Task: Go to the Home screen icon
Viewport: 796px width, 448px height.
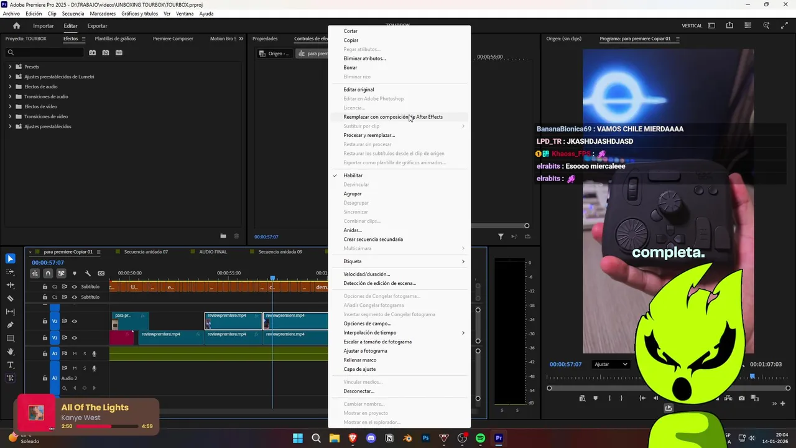Action: click(x=17, y=26)
